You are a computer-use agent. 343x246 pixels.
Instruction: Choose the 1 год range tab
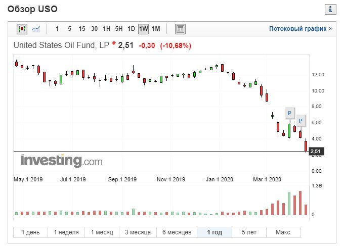(215, 232)
